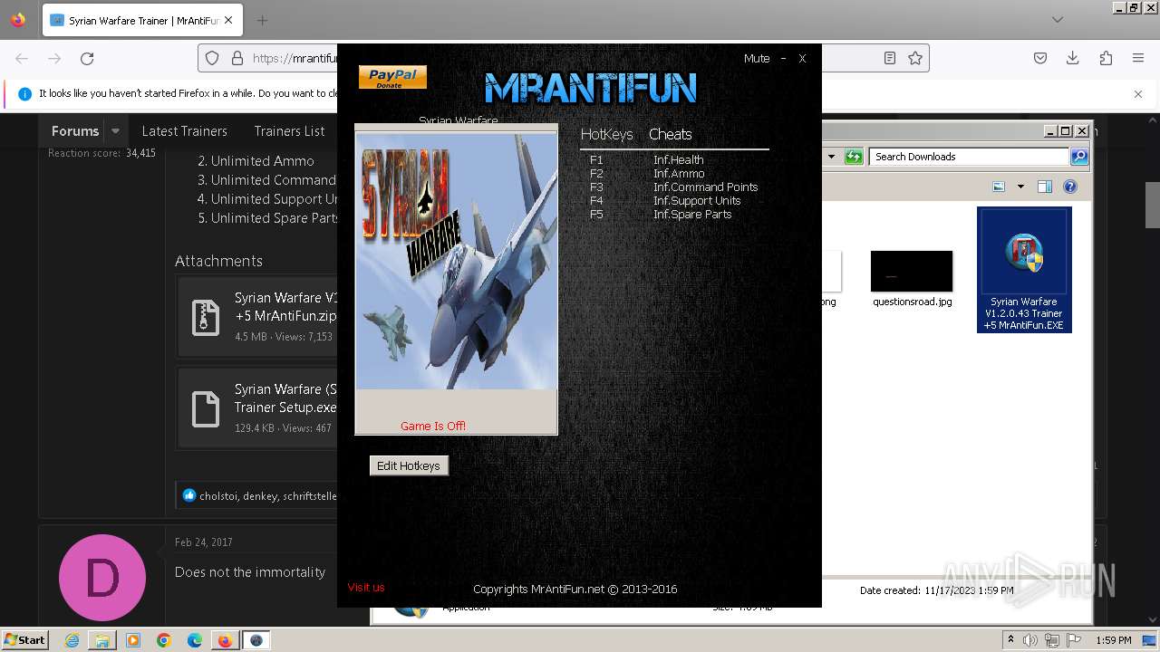
Task: Click the like thumbs-up icon under post
Action: [x=188, y=495]
